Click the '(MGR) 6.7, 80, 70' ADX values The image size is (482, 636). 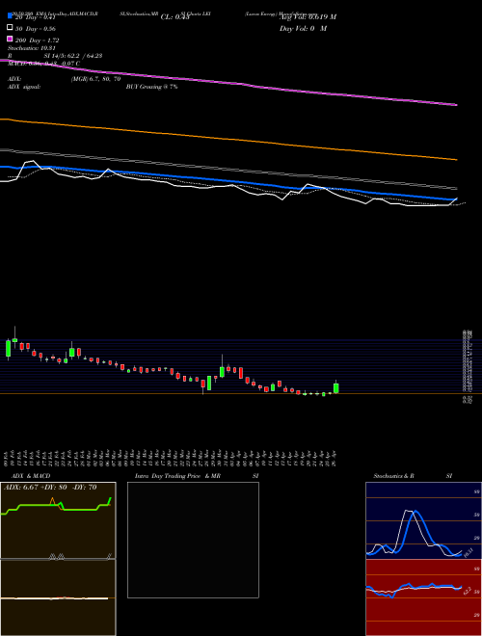(x=95, y=79)
